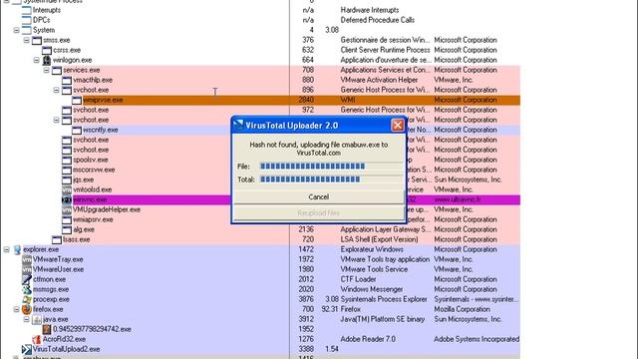
Task: Click the VMwareTray.exe icon
Action: click(x=27, y=259)
